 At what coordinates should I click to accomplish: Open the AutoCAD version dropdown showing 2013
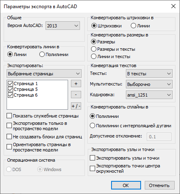pos(63,26)
